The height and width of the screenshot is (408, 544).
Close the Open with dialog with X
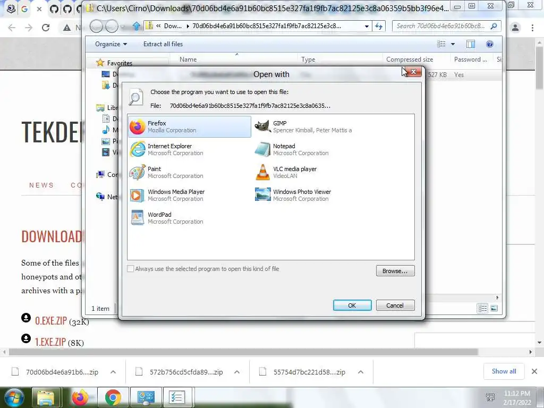point(413,72)
